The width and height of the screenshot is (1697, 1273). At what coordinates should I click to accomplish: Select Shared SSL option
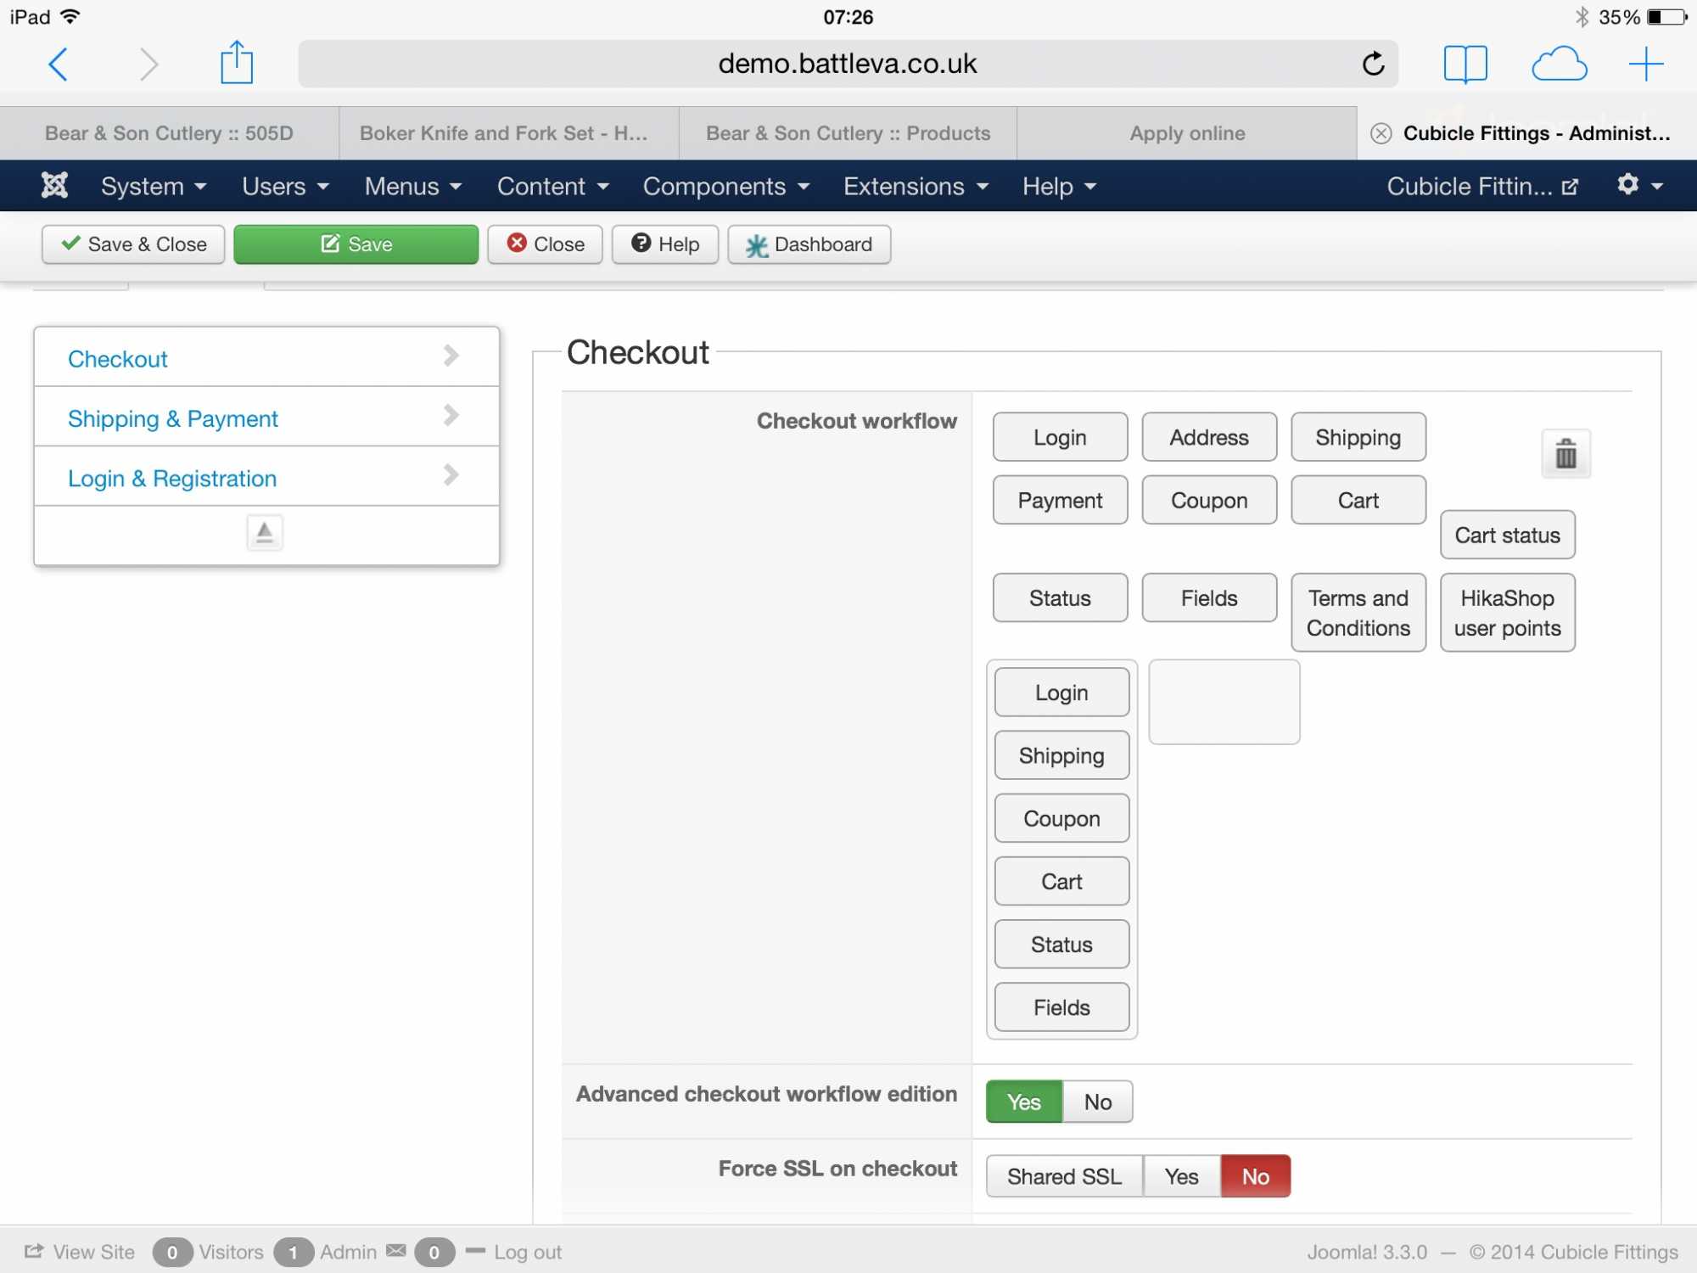1064,1176
